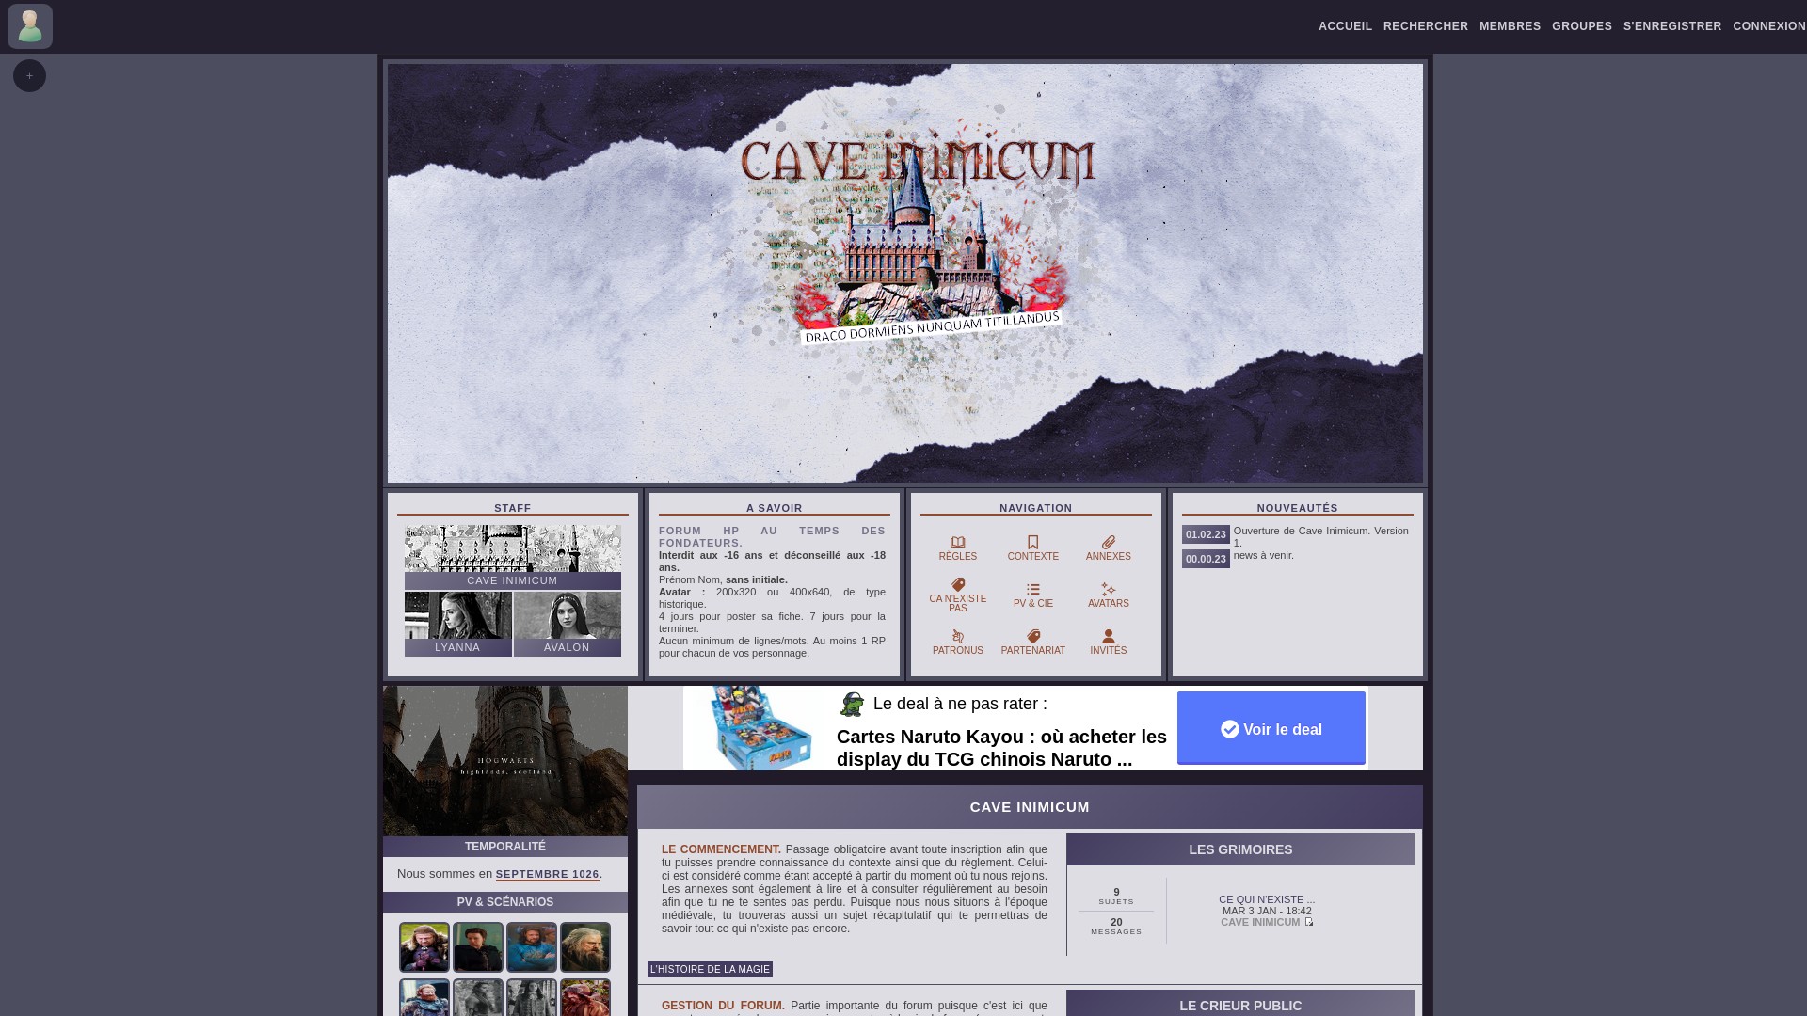Open the S'ENREGISTRER menu item
1807x1016 pixels.
click(x=1671, y=26)
